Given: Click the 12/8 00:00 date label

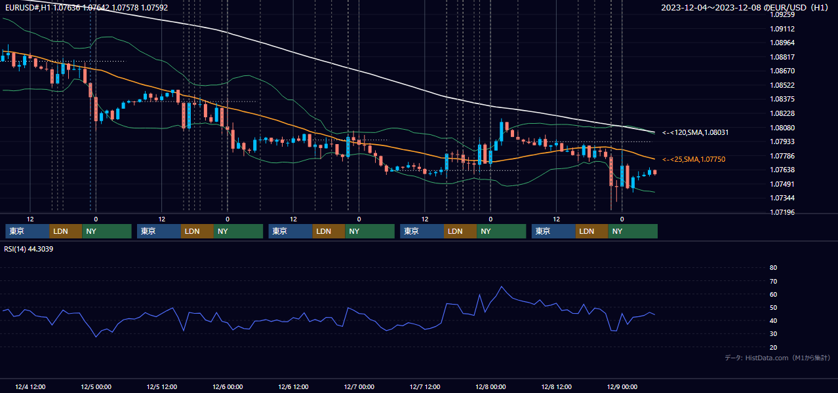Looking at the screenshot, I should [x=490, y=387].
